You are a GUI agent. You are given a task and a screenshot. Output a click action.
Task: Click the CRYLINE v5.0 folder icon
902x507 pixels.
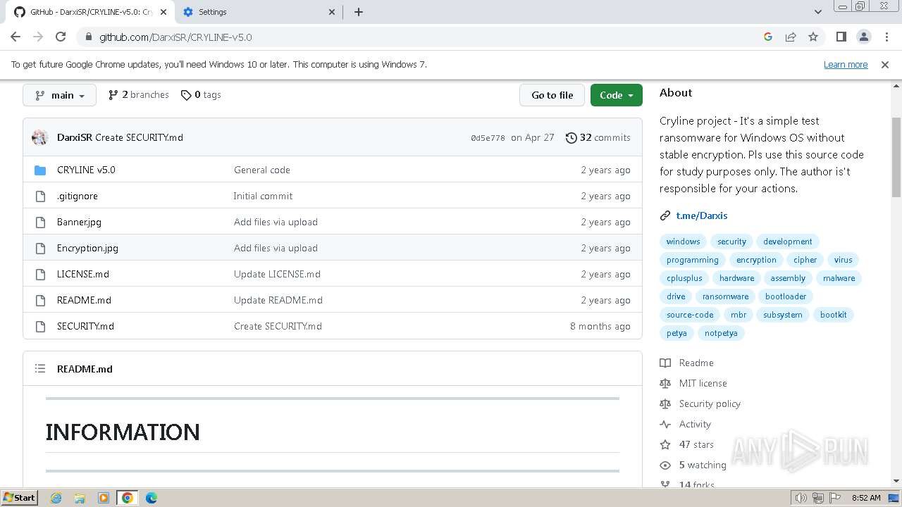click(x=40, y=170)
